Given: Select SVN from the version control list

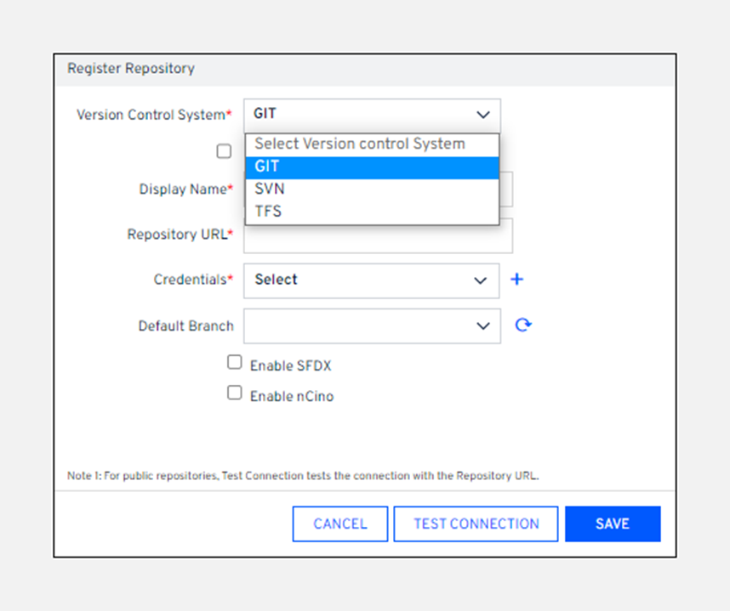Looking at the screenshot, I should tap(372, 190).
